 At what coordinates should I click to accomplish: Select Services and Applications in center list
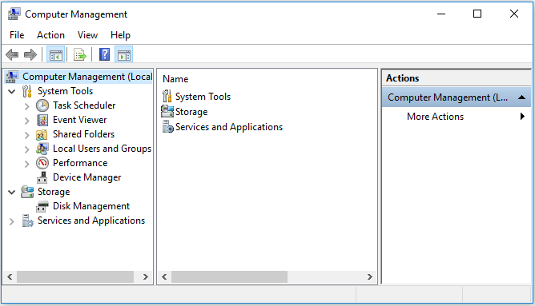pyautogui.click(x=229, y=127)
